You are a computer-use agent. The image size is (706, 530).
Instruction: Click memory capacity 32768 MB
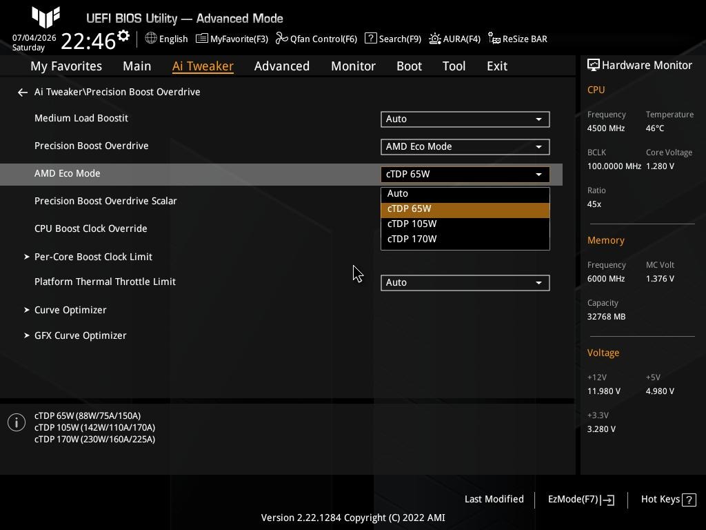(606, 317)
